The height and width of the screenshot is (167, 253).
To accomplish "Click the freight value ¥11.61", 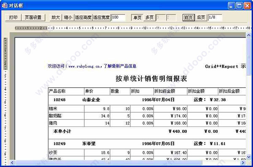I will pyautogui.click(x=218, y=144).
